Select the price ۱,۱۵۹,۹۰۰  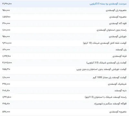click(x=6, y=17)
